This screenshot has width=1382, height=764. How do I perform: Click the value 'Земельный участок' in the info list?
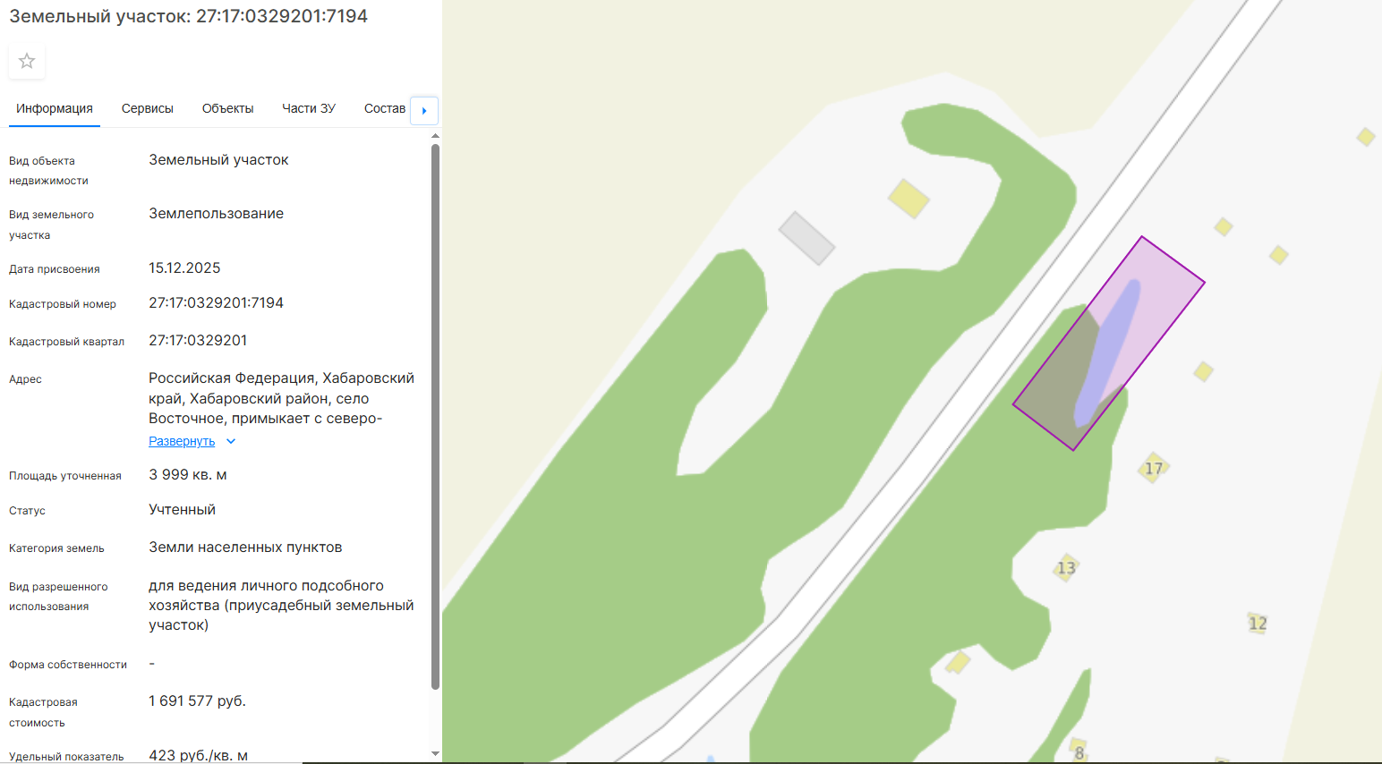218,160
